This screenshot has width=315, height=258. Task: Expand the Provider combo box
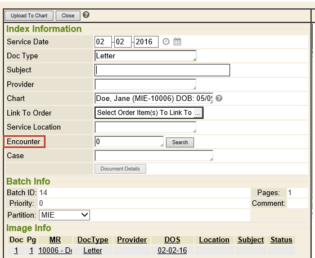[x=145, y=84]
